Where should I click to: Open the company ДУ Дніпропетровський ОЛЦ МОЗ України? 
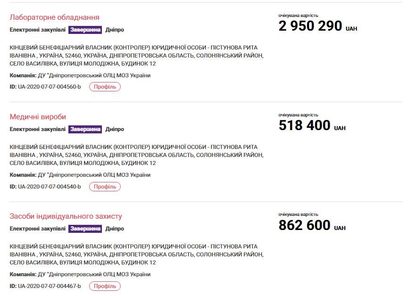tap(108, 76)
